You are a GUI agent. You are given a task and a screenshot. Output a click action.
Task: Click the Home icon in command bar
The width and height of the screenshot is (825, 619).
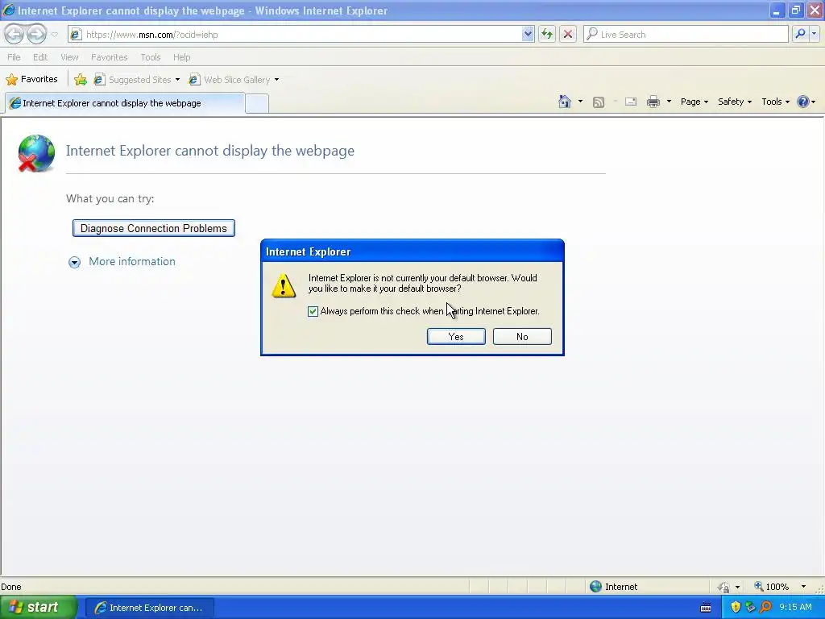point(565,102)
